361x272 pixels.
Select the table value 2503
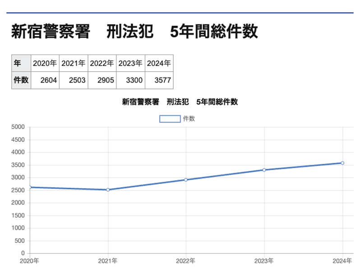click(x=74, y=80)
